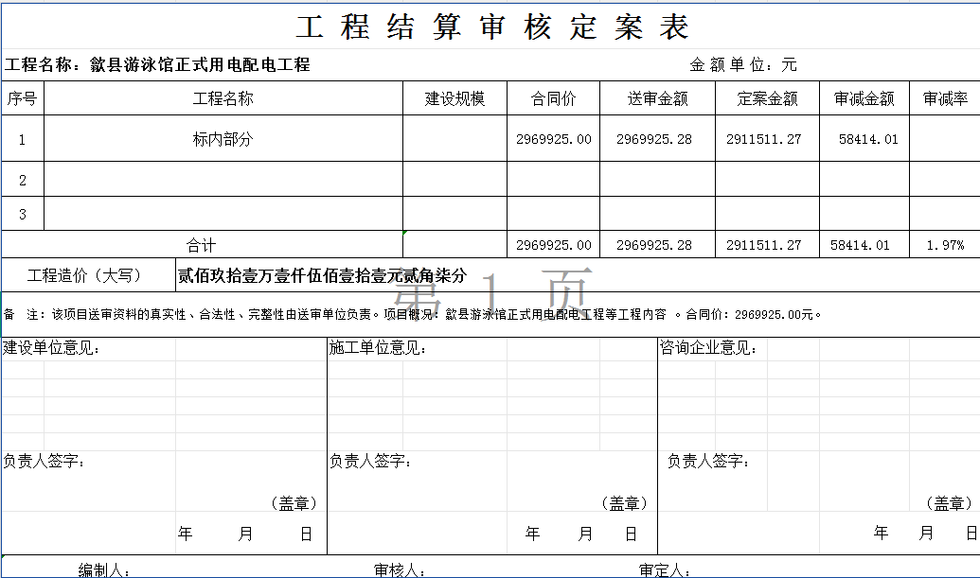Click the 序号 column header cell

(23, 98)
